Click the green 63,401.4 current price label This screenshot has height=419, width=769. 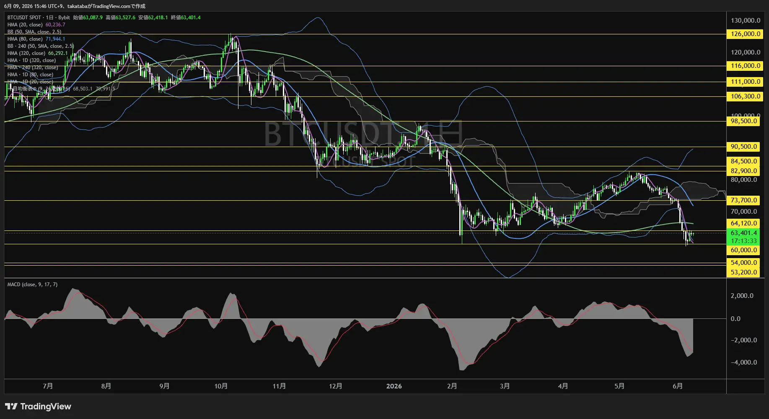(x=744, y=233)
